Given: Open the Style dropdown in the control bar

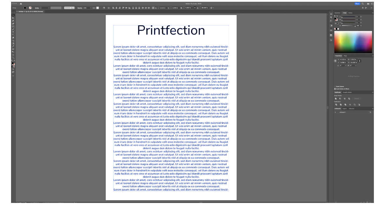Looking at the screenshot, I should [100, 8].
